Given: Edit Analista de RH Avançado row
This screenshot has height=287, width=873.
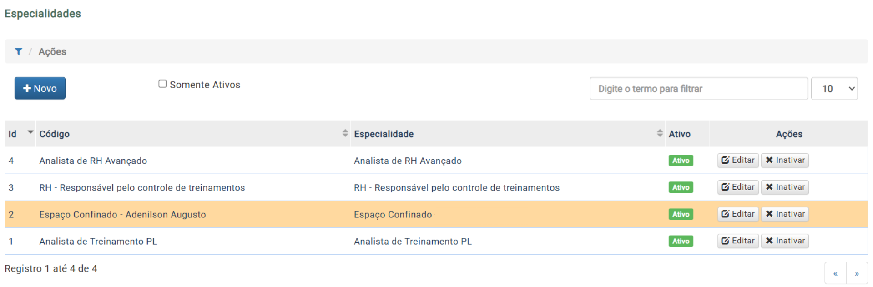Looking at the screenshot, I should tap(738, 160).
